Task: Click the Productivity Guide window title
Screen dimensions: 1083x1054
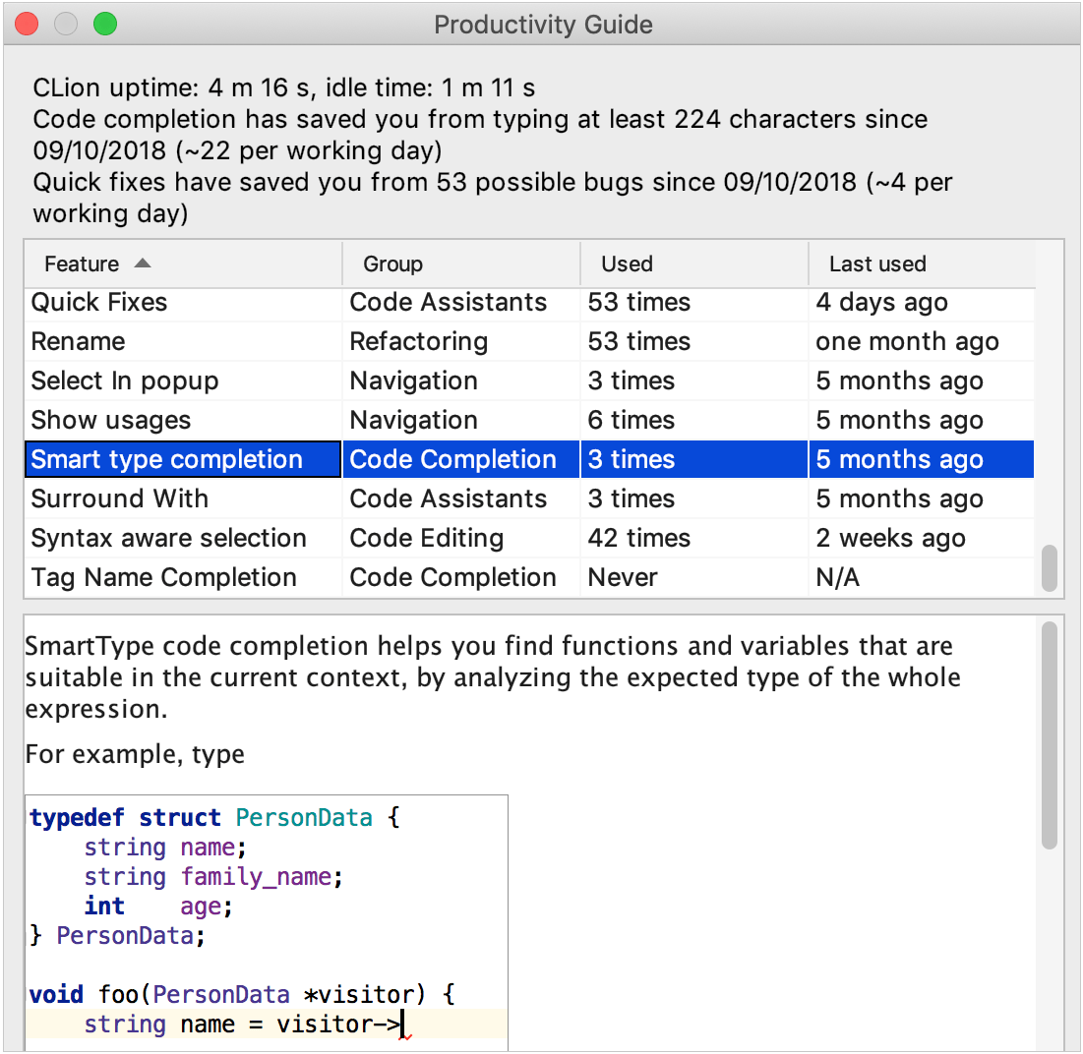Action: (x=543, y=25)
